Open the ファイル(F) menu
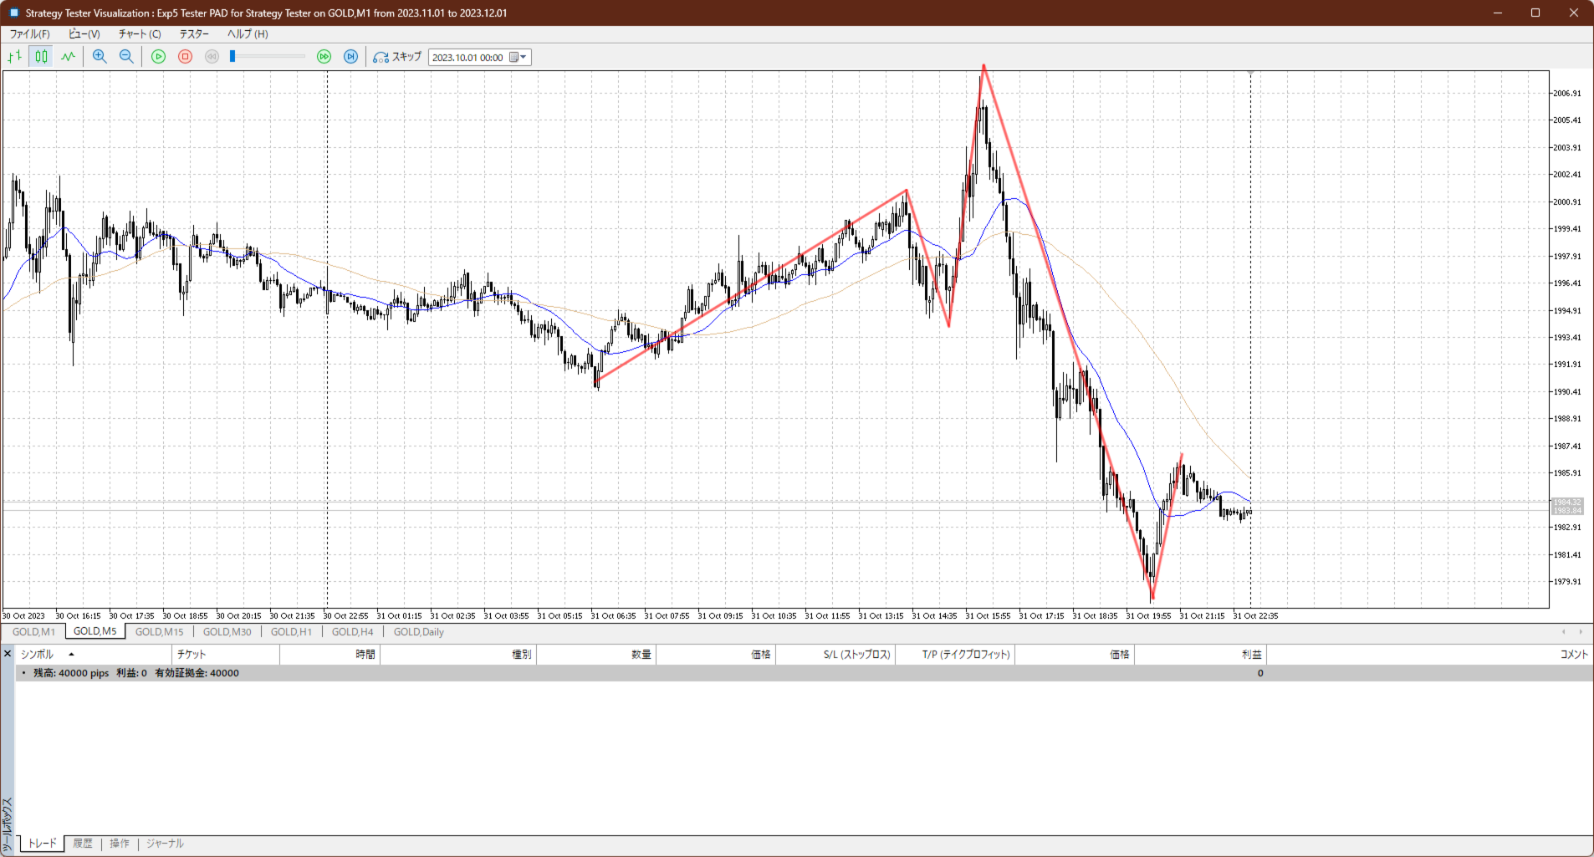The height and width of the screenshot is (857, 1594). tap(29, 34)
